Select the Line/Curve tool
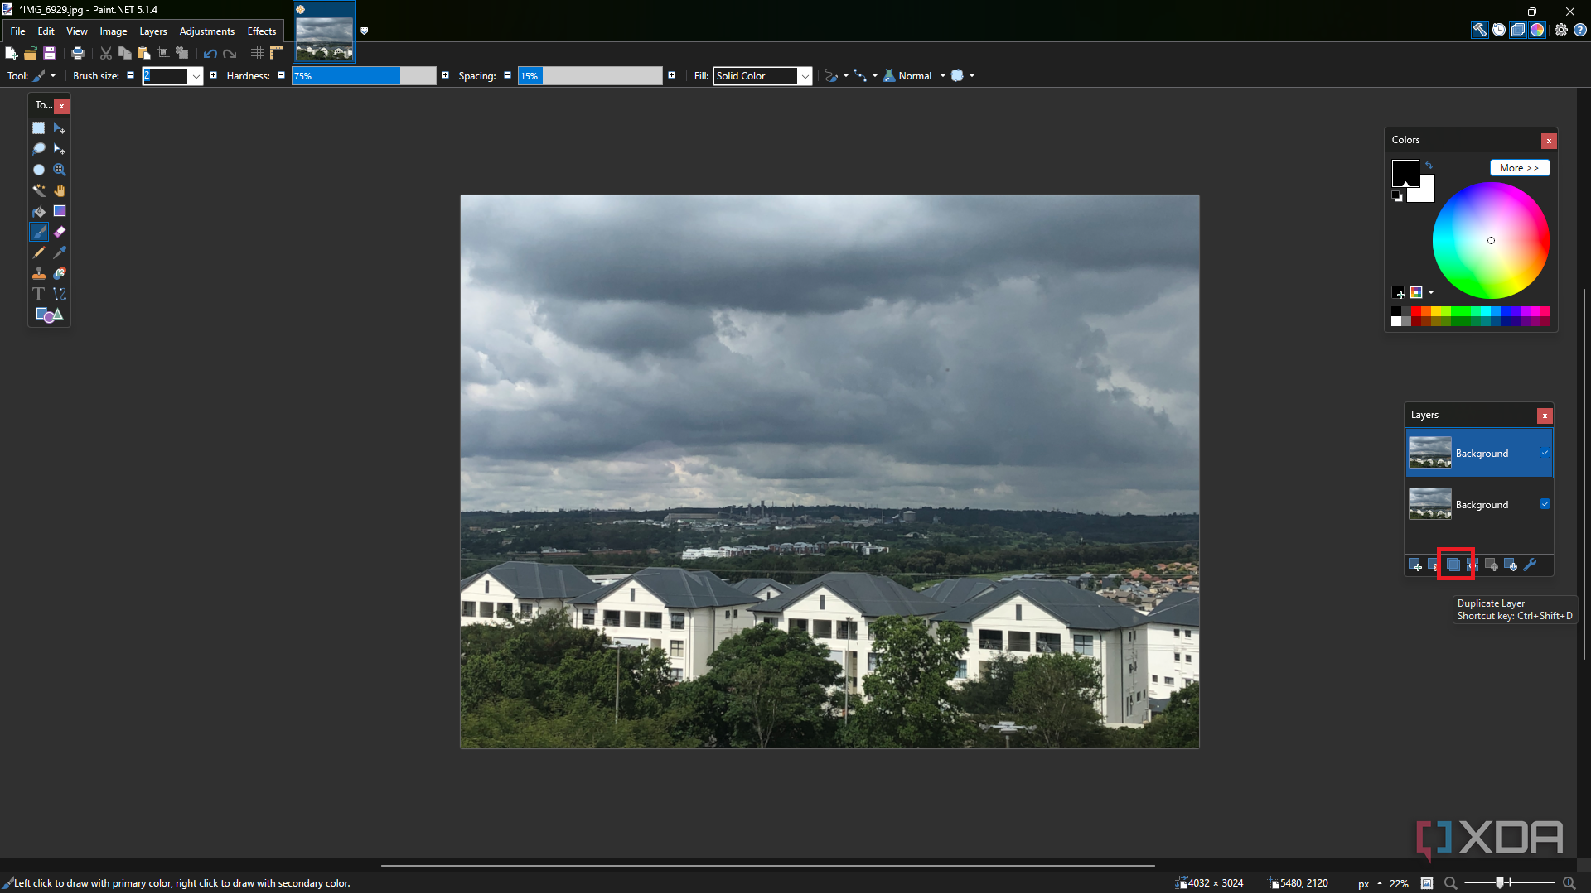 60,294
